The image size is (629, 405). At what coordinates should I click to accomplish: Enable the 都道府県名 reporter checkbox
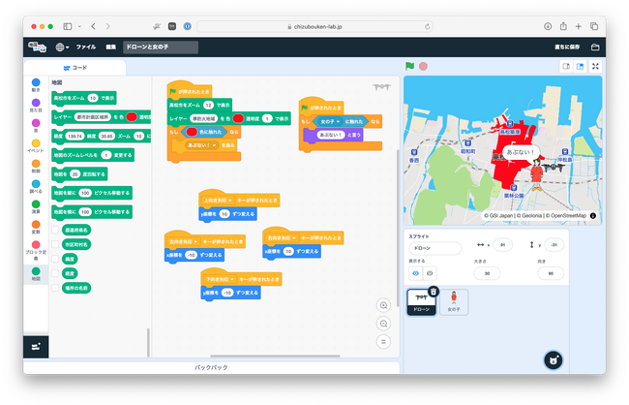click(x=55, y=230)
